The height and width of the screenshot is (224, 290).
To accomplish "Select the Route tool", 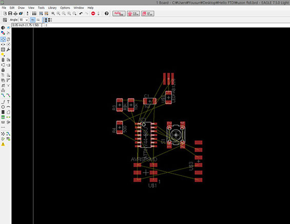I will click(3, 95).
